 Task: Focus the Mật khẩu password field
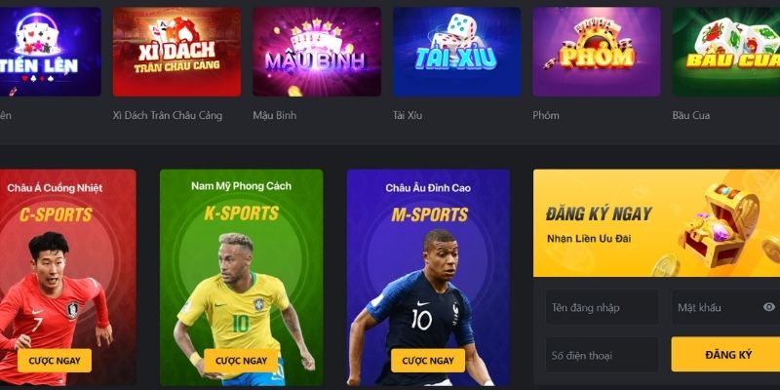coord(726,307)
